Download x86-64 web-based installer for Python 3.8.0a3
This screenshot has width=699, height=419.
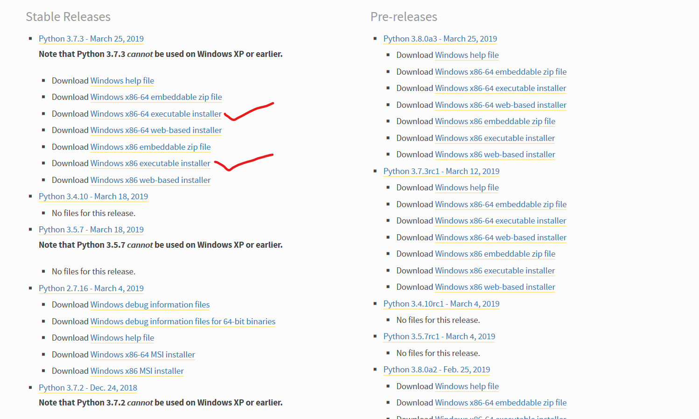coord(501,105)
